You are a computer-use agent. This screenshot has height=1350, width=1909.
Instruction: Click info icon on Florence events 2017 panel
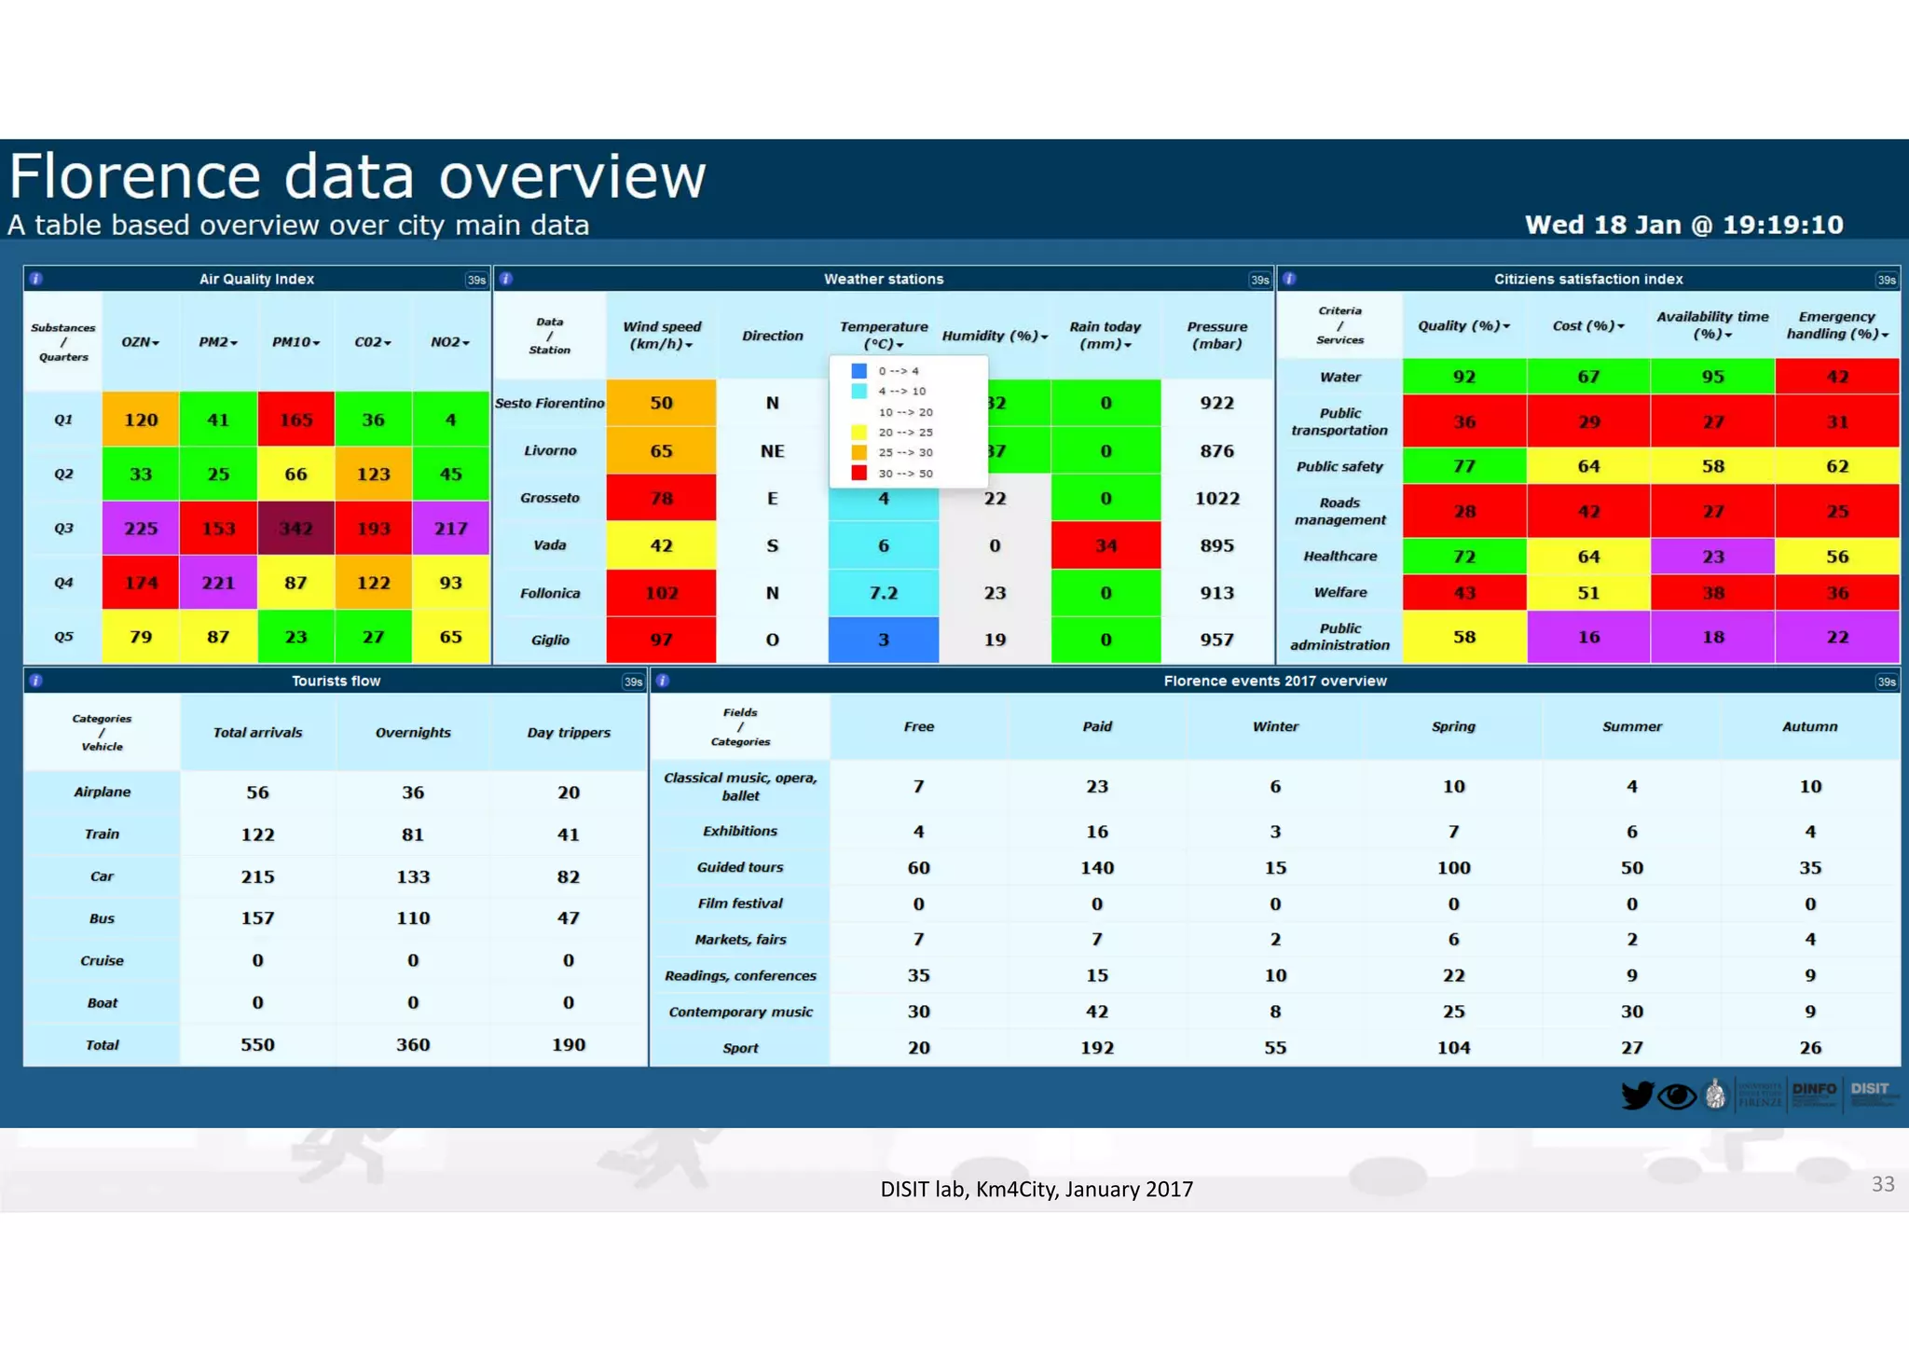(663, 681)
